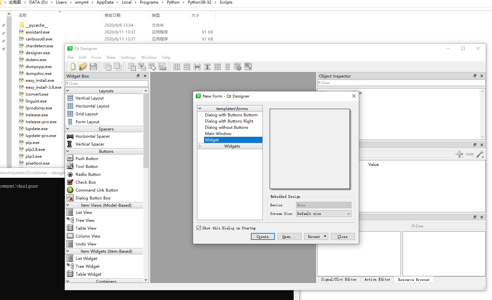Click the Lay Out in Form Layout icon
Viewport: 492px width, 300px height.
(227, 67)
